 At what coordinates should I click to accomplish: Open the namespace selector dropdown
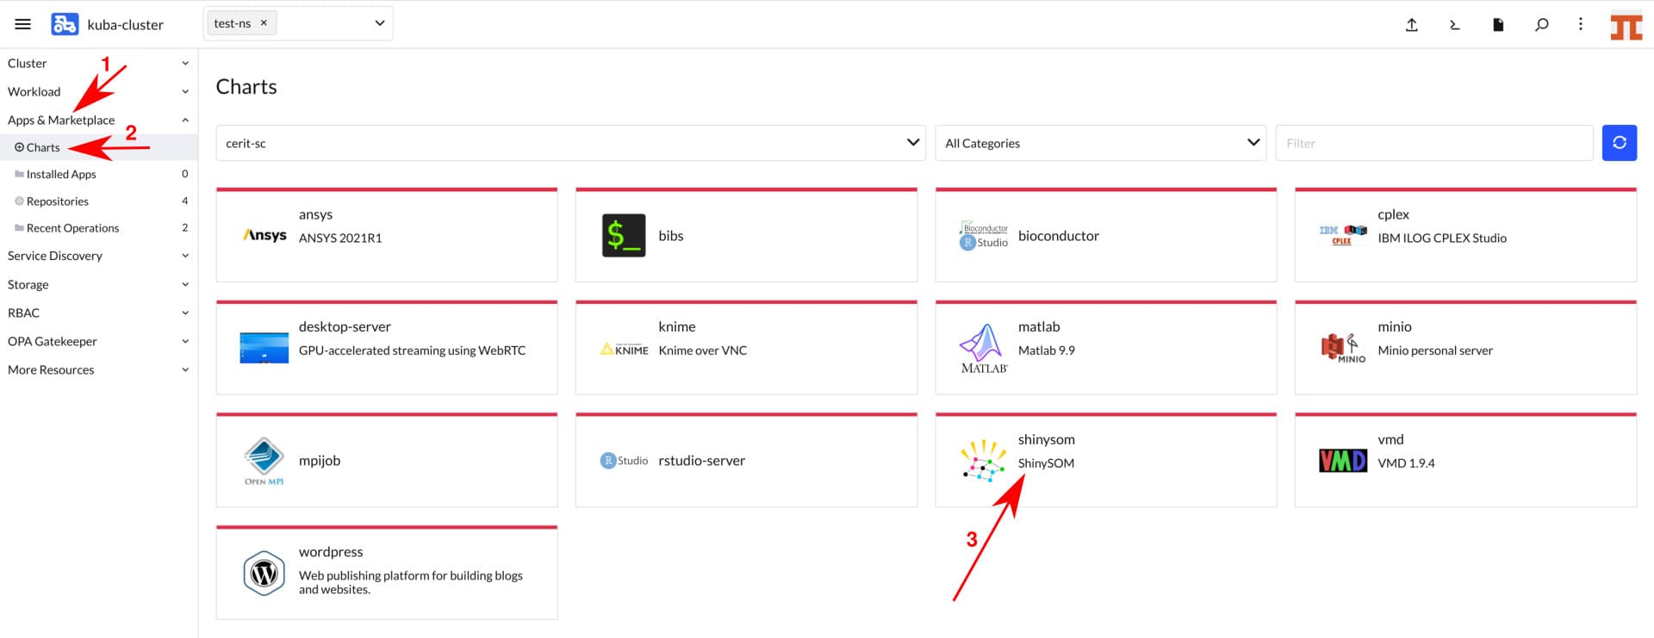tap(379, 23)
